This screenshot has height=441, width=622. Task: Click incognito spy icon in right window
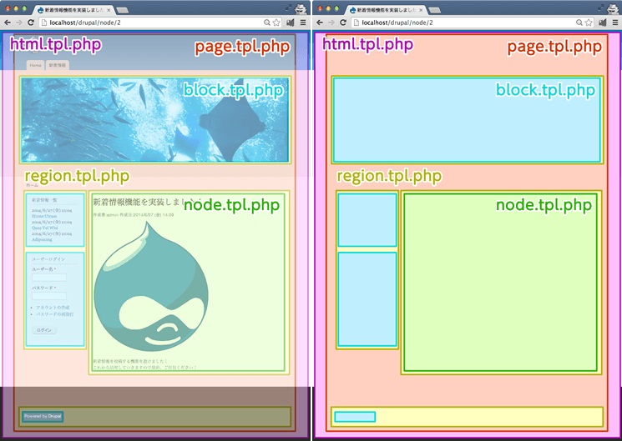tap(614, 8)
